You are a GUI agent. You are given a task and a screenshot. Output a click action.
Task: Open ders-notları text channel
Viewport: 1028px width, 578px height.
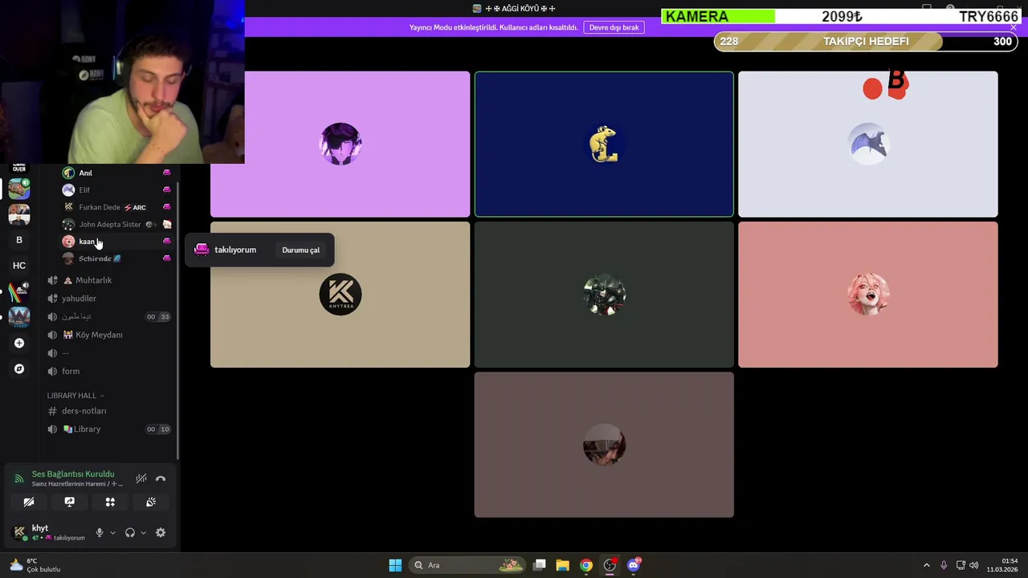click(x=108, y=411)
